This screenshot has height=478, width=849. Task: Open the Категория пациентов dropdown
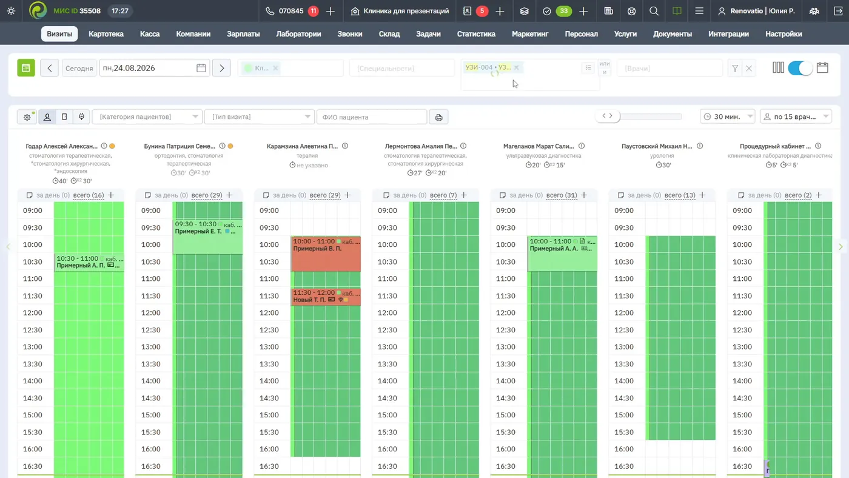click(x=147, y=117)
